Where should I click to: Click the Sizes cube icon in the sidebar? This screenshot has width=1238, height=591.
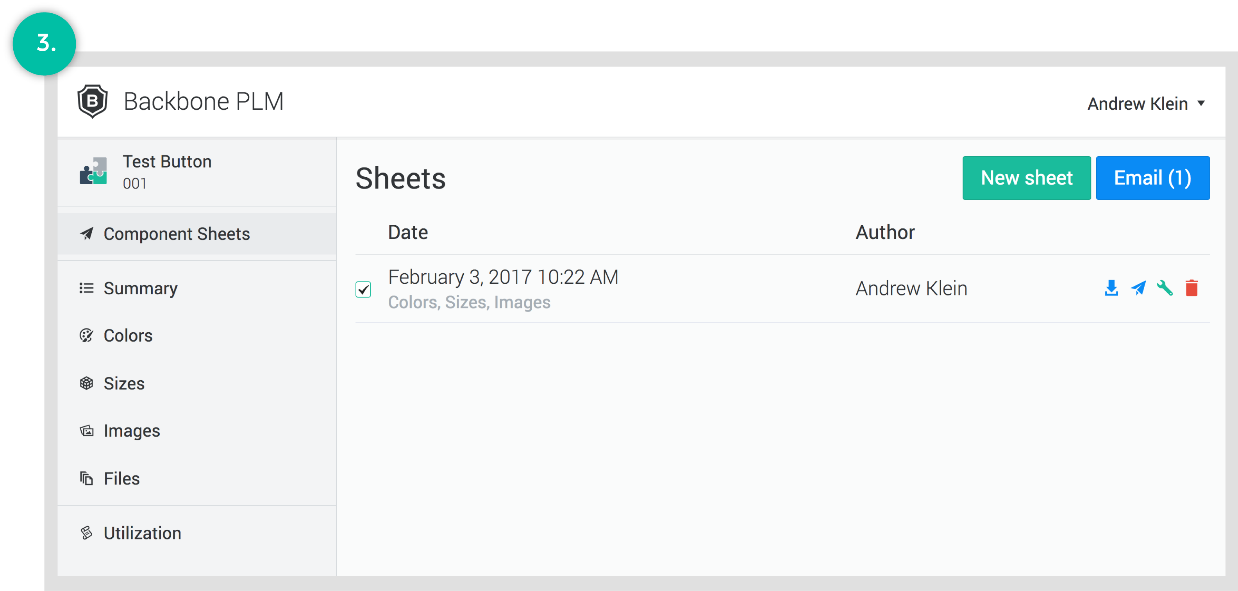click(86, 383)
